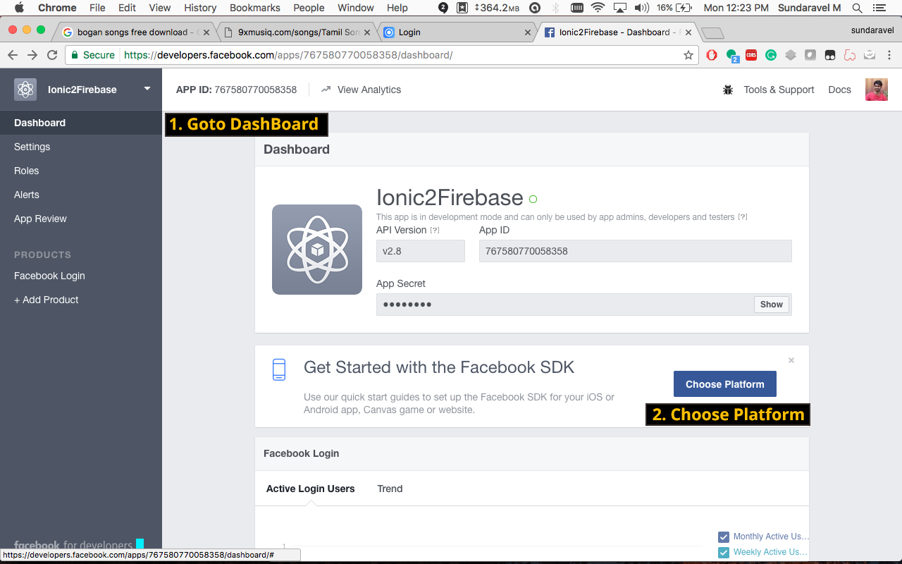Select Dashboard in the left sidebar

click(81, 123)
